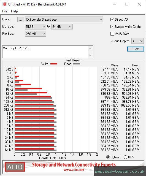Click the ATTO logo in the banner
The height and width of the screenshot is (176, 146).
pos(15,167)
